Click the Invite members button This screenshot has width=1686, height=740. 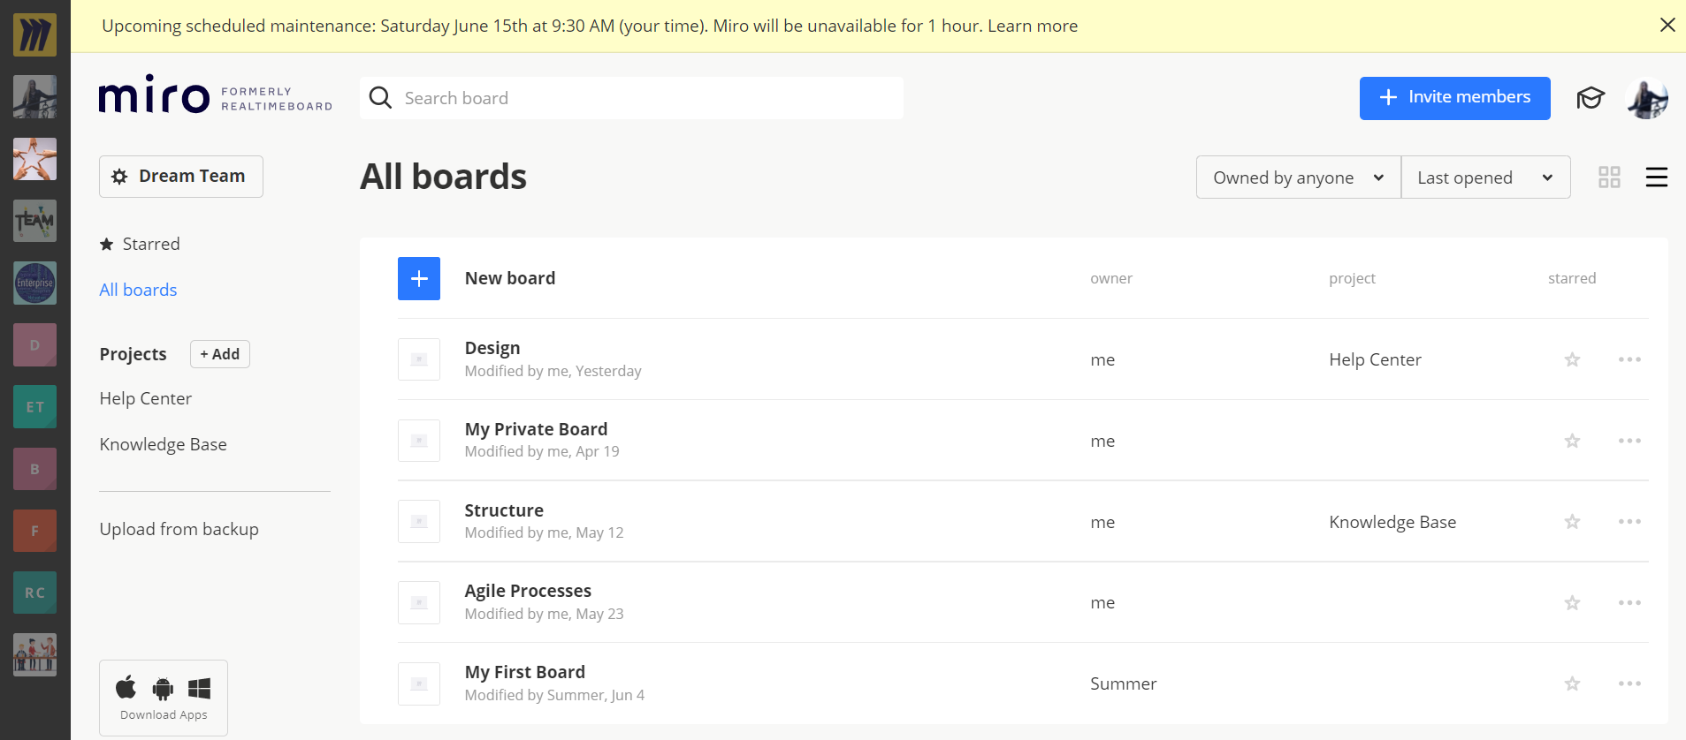[x=1454, y=98]
